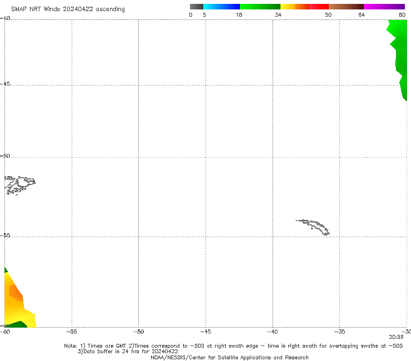The height and width of the screenshot is (361, 411).
Task: Click the color bar label 50
Action: (328, 14)
